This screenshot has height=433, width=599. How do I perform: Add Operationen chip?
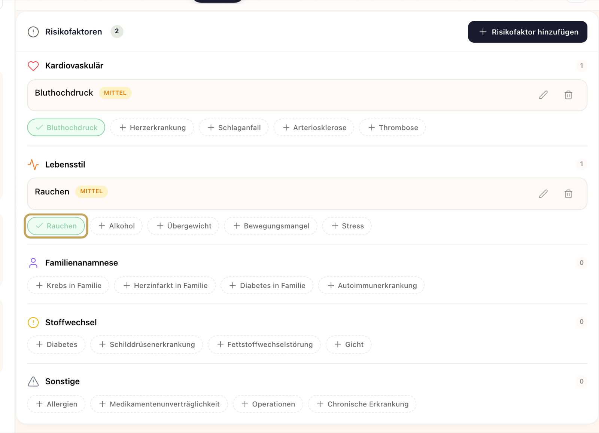pos(268,404)
